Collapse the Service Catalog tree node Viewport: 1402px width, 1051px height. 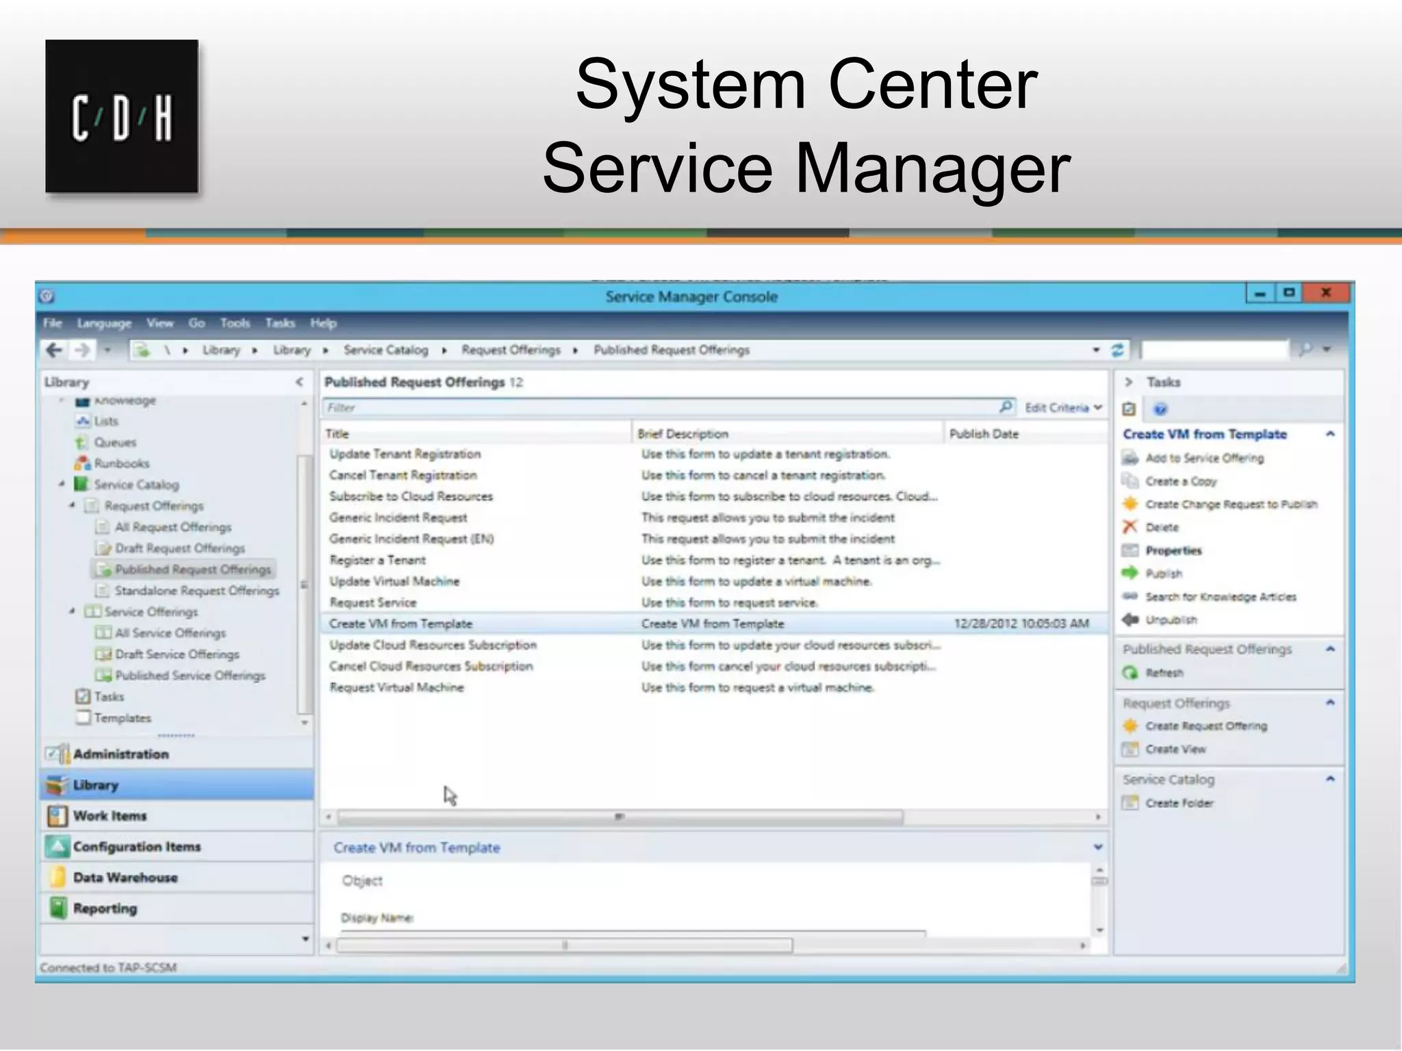click(62, 484)
